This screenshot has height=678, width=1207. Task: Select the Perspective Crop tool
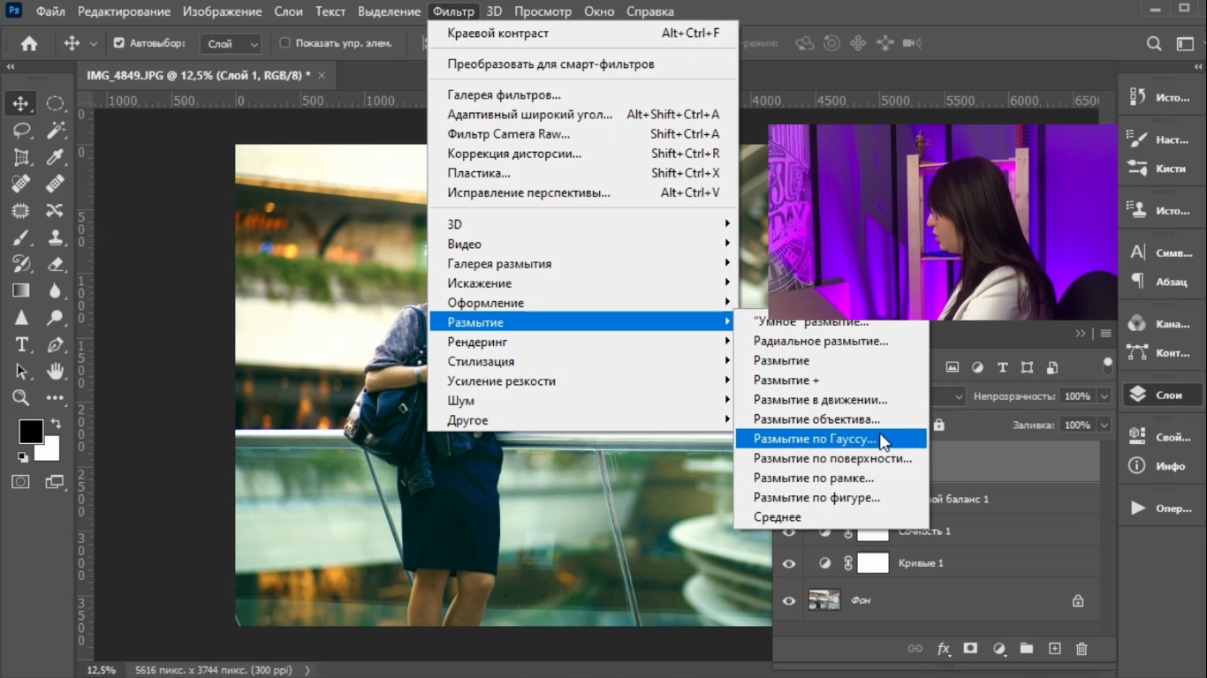(x=21, y=157)
